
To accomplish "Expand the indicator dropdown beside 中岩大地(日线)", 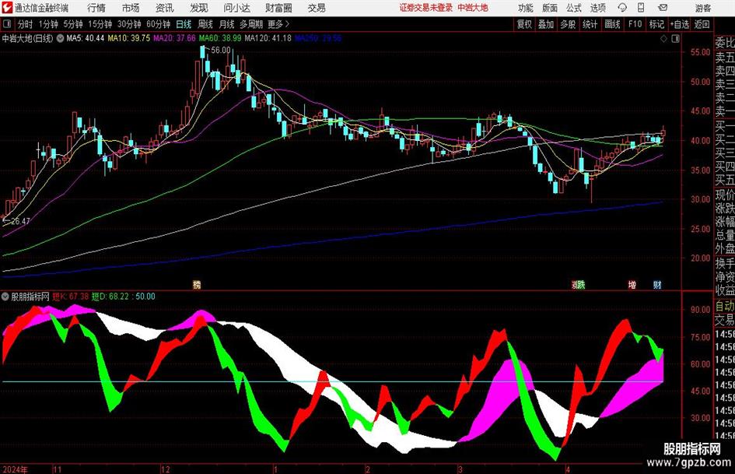I will 60,38.
